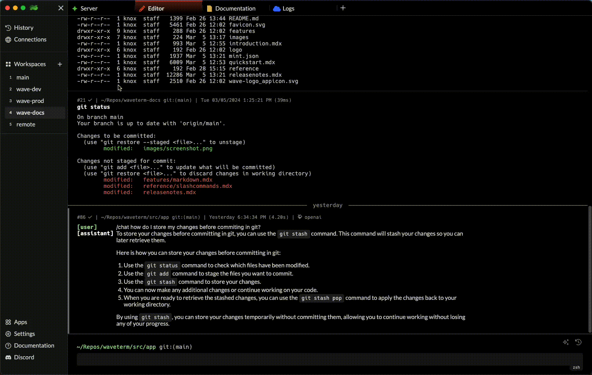Add a new tab with plus button
This screenshot has height=375, width=592.
tap(343, 8)
